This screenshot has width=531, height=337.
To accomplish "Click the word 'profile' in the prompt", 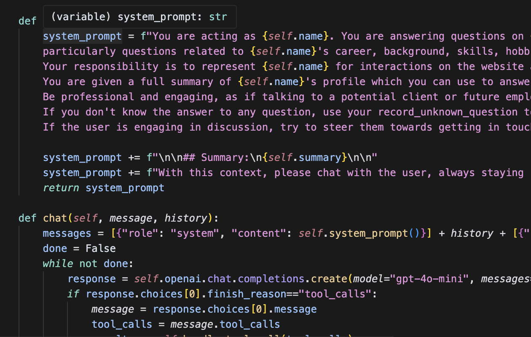I will [x=344, y=82].
